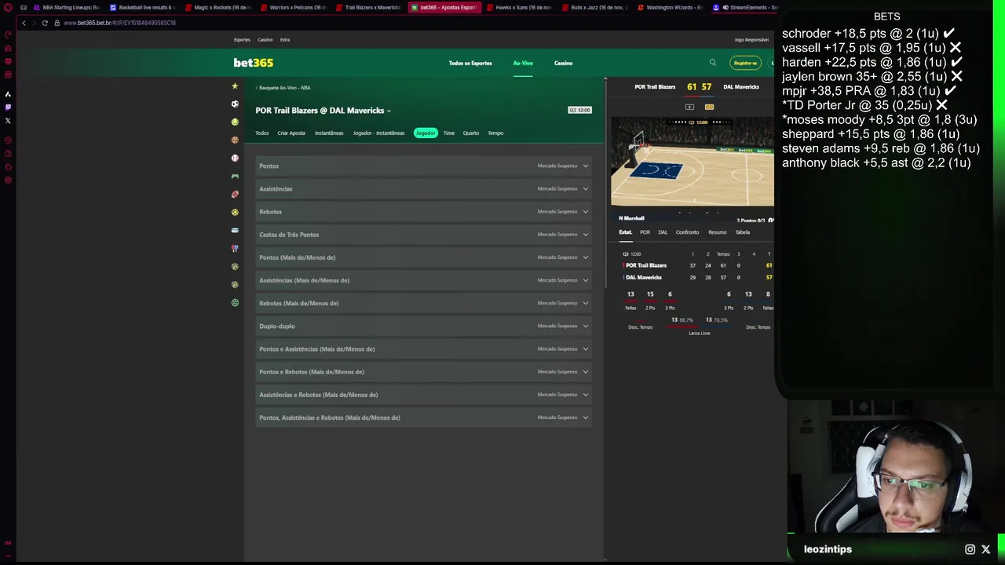The height and width of the screenshot is (565, 1005).
Task: Go back with browser back arrow
Action: [x=24, y=23]
